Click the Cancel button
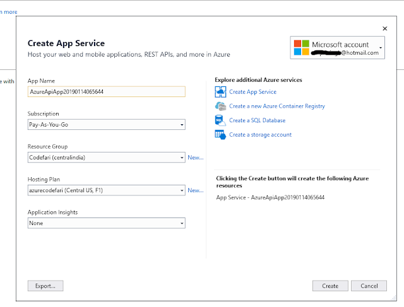This screenshot has height=307, width=404. pos(369,286)
